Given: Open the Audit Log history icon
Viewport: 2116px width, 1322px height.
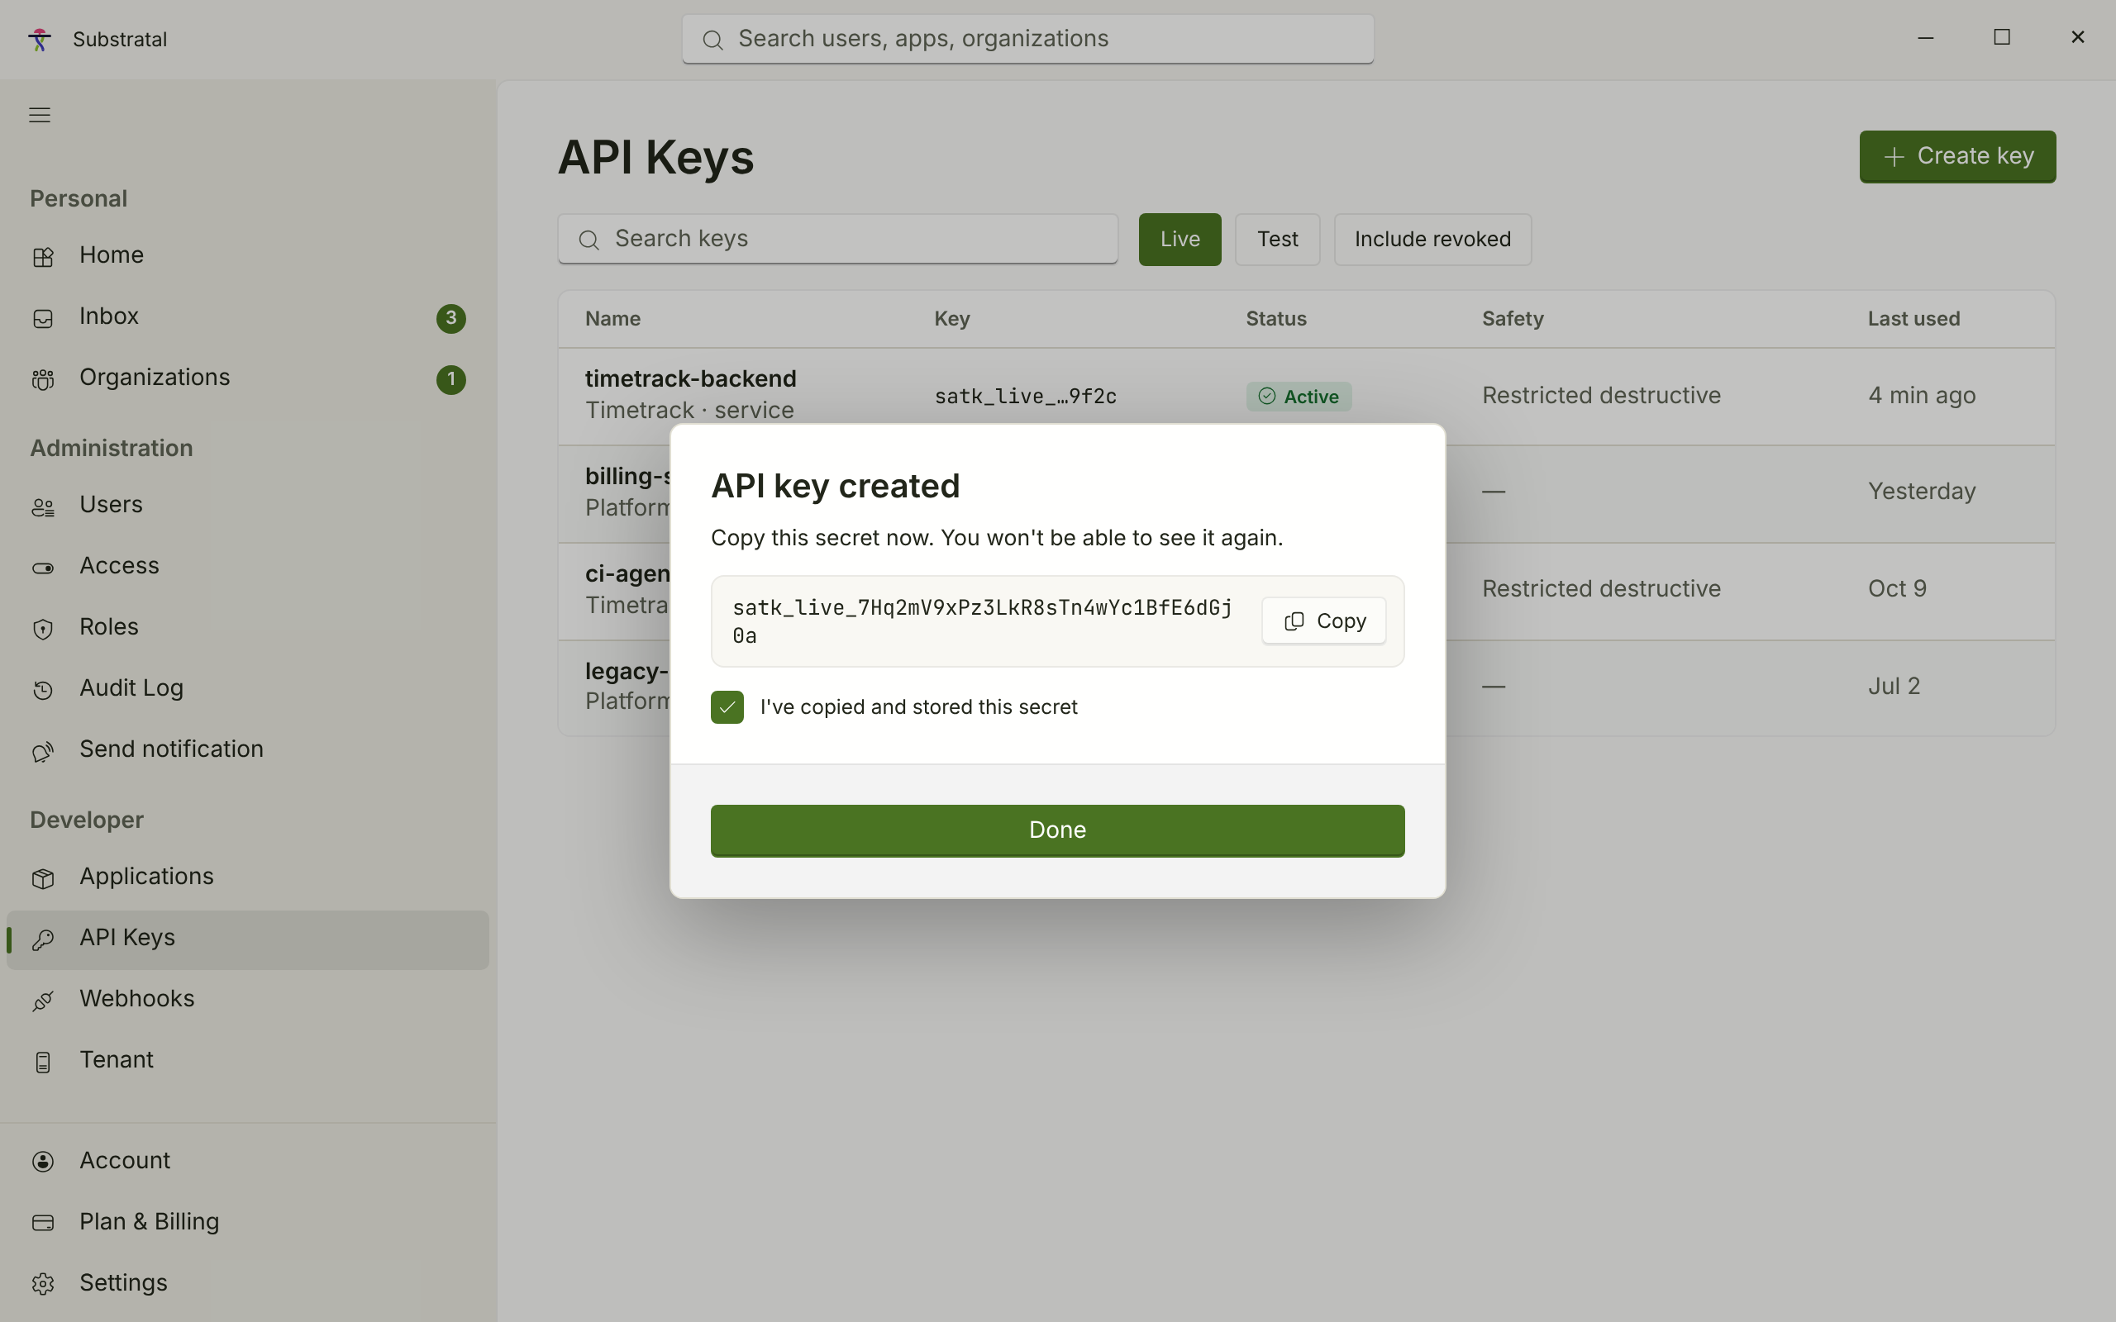Looking at the screenshot, I should [43, 690].
